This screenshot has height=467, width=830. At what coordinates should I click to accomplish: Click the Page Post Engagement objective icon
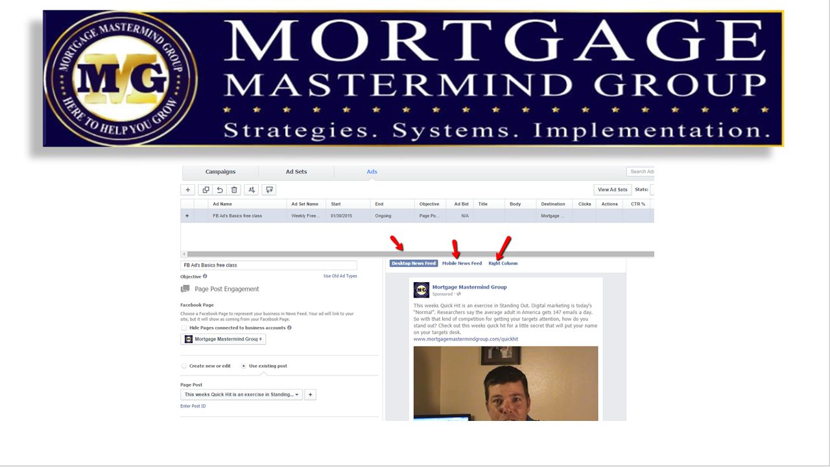[185, 289]
